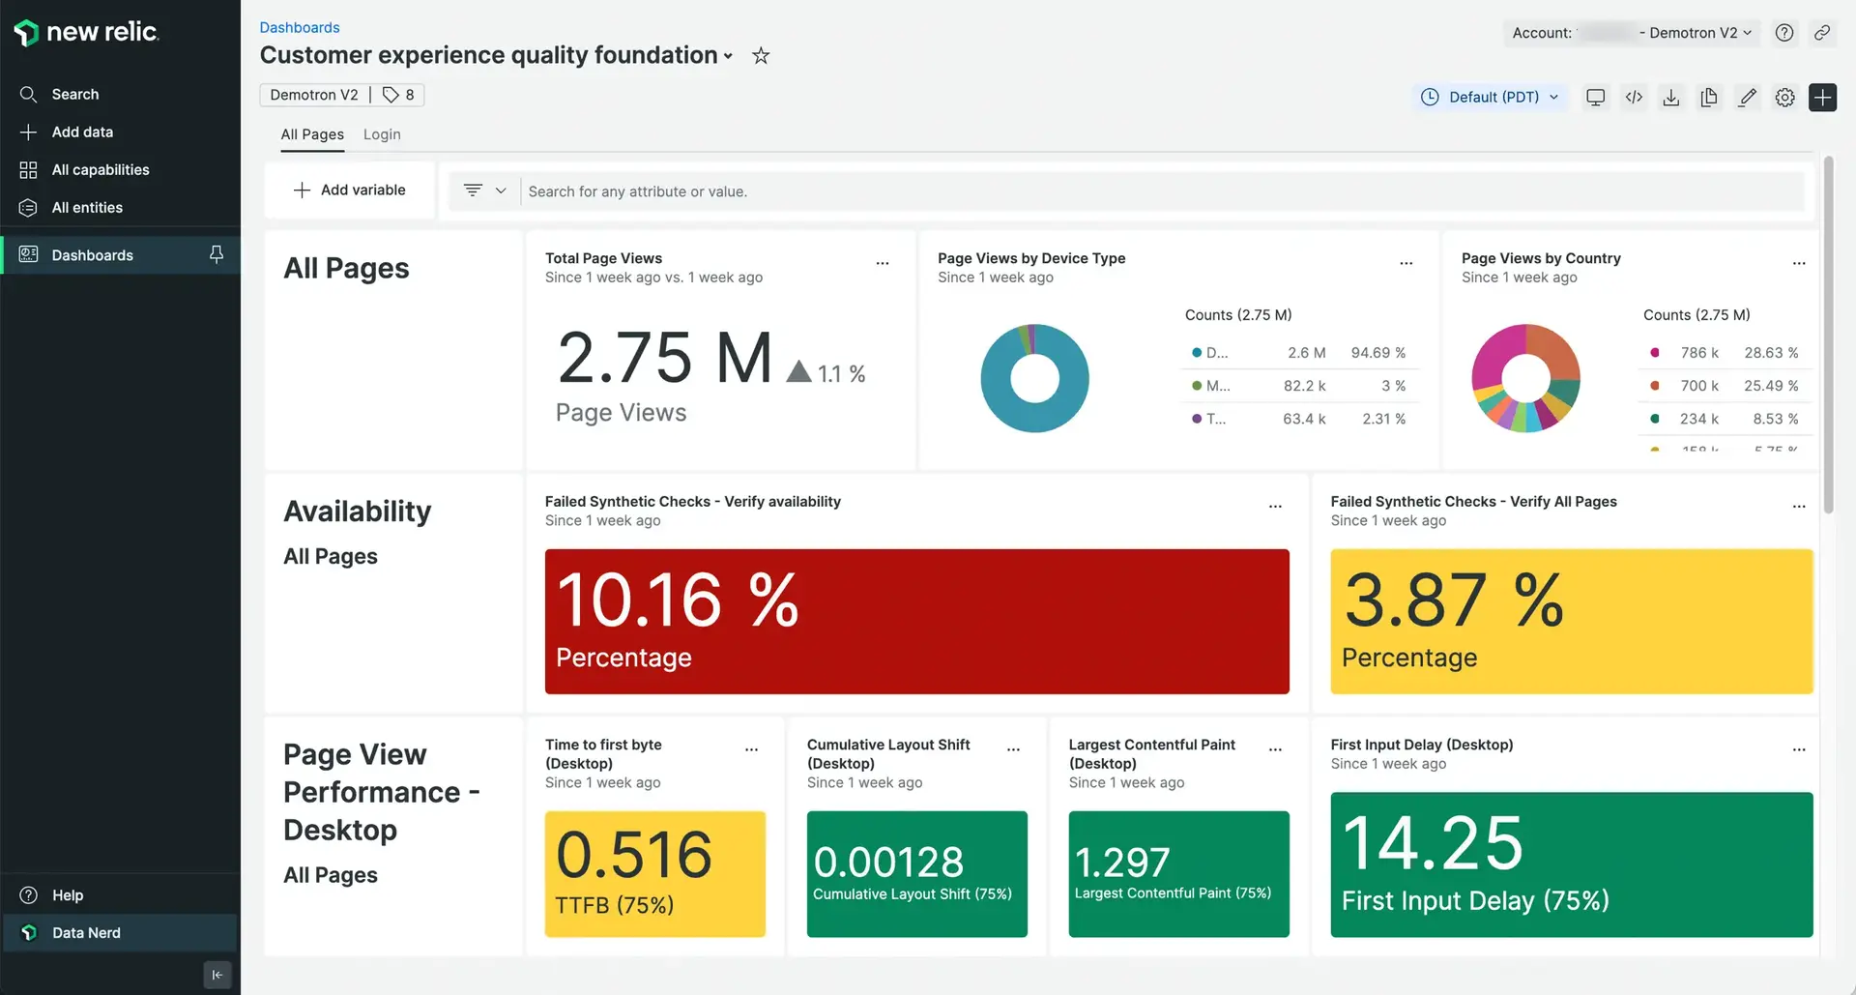Image resolution: width=1856 pixels, height=995 pixels.
Task: Edit the dashboard with the pencil icon
Action: 1747,97
